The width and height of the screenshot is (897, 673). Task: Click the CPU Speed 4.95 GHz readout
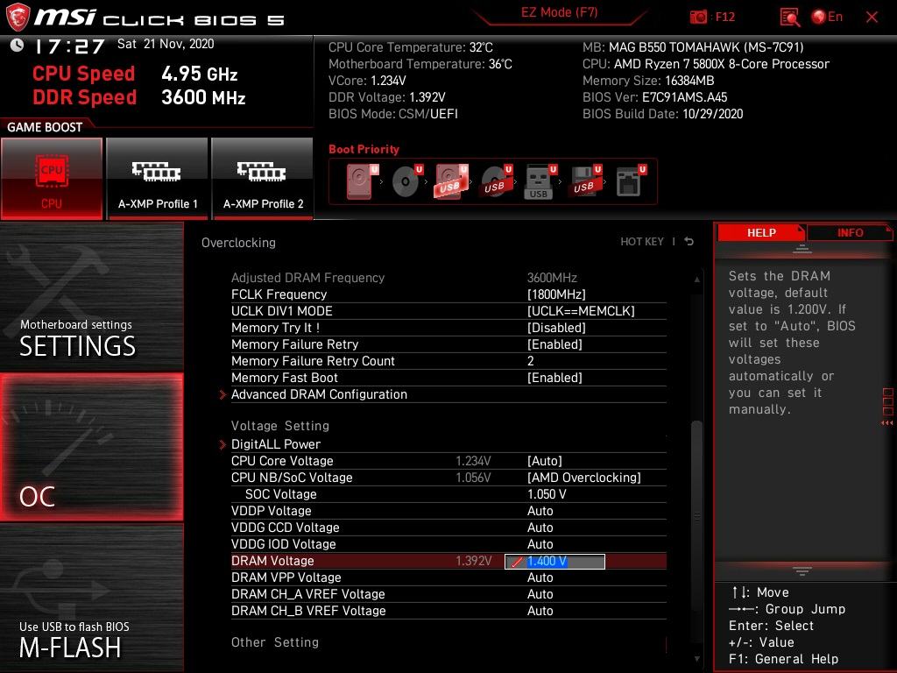pos(135,74)
